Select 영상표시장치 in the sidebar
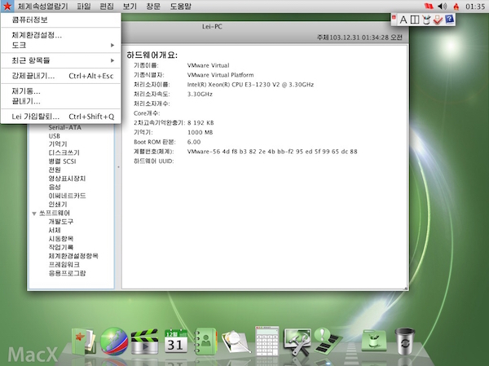This screenshot has height=366, width=489. point(67,179)
